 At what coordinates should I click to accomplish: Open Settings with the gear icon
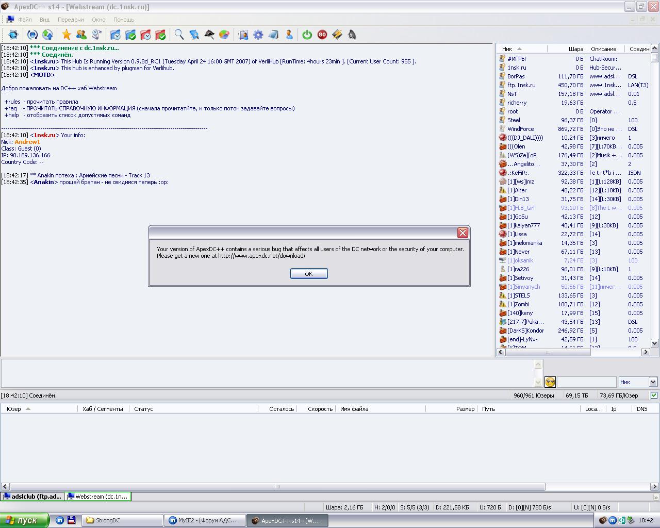pos(258,35)
